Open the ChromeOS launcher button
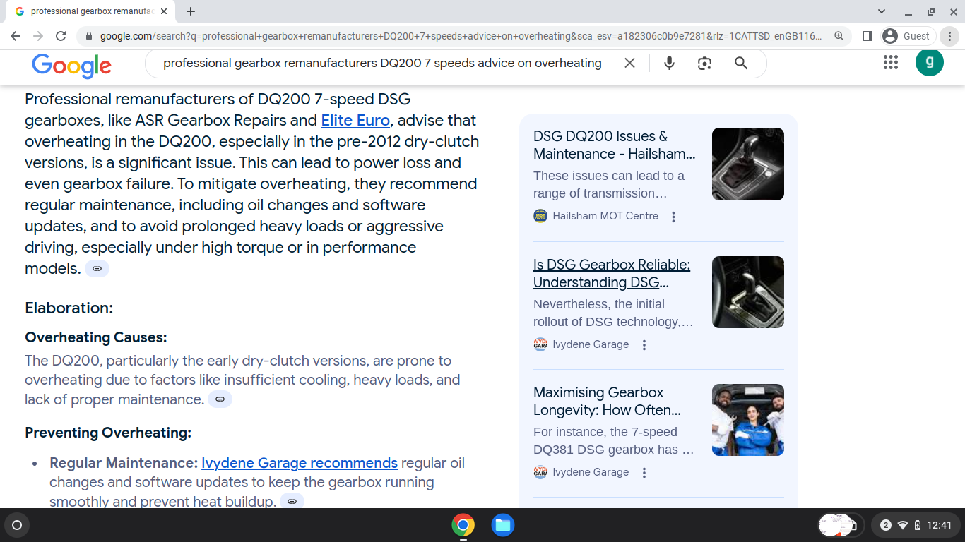 pos(17,525)
